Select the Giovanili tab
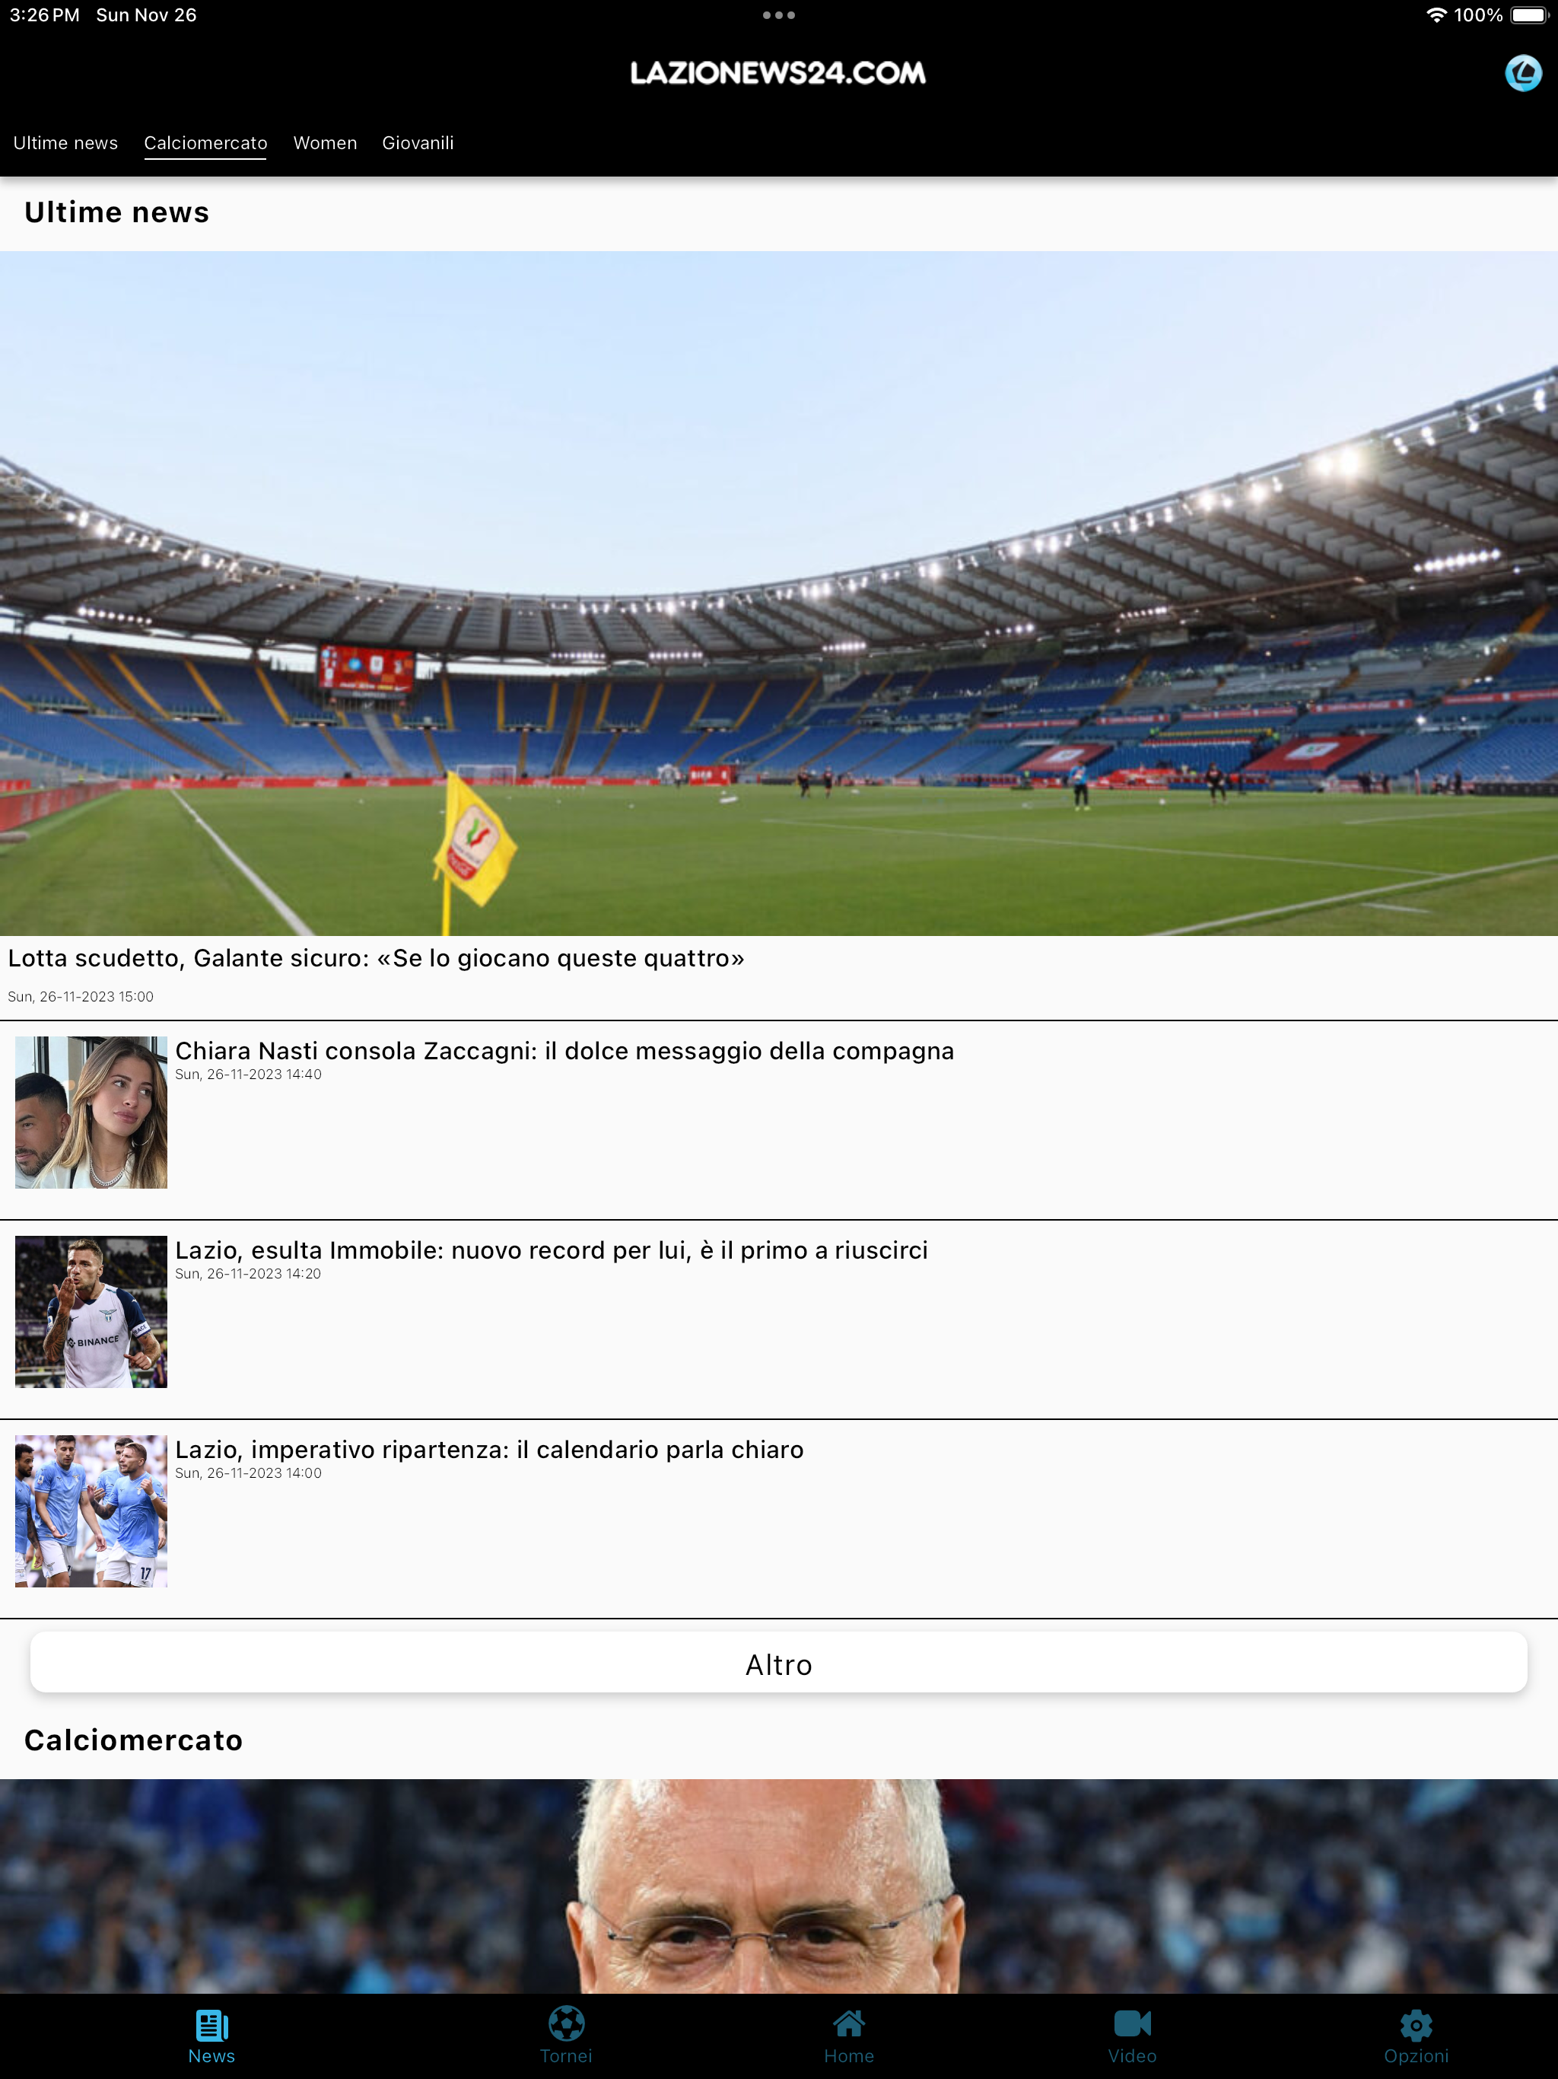This screenshot has height=2079, width=1558. click(x=418, y=143)
